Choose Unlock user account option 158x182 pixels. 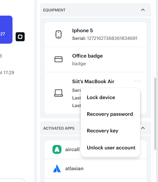111,148
